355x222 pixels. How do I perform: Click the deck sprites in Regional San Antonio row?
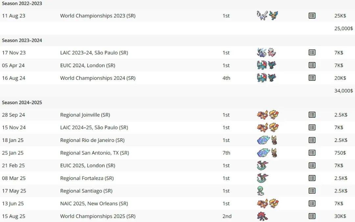click(x=267, y=153)
